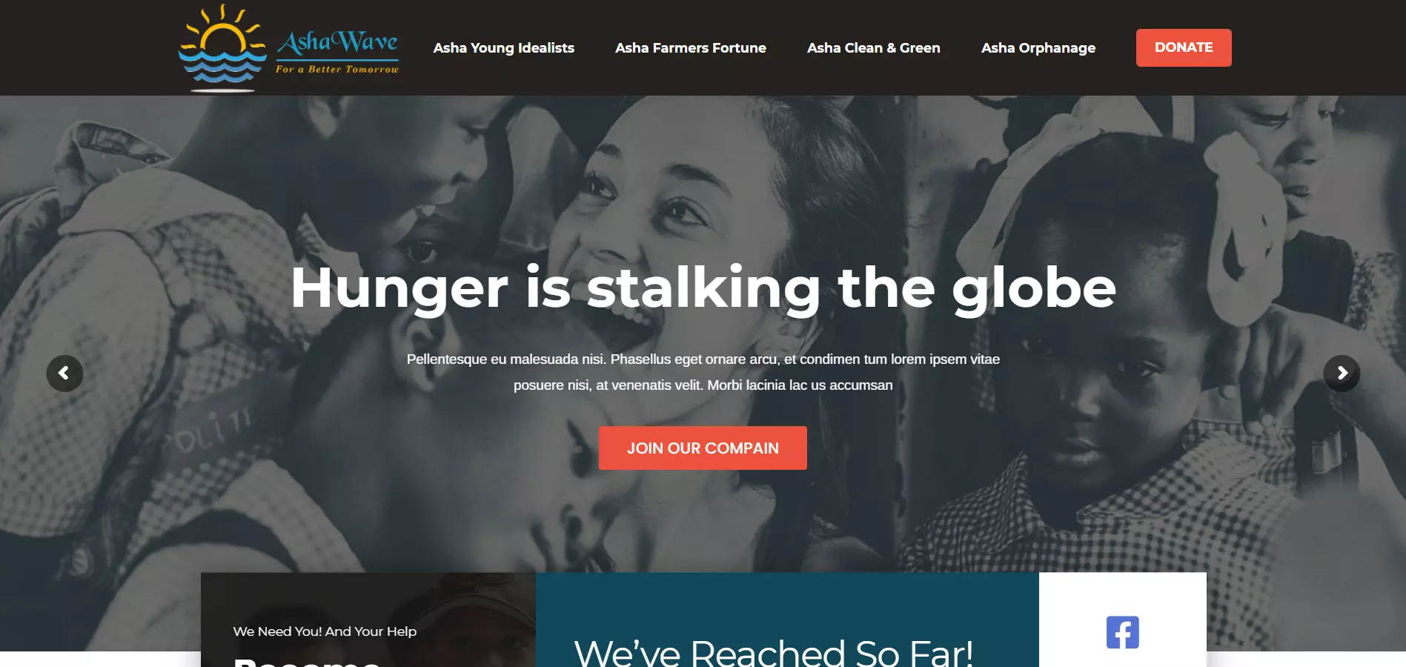Click the DONATE button
Image resolution: width=1406 pixels, height=667 pixels.
(1184, 47)
